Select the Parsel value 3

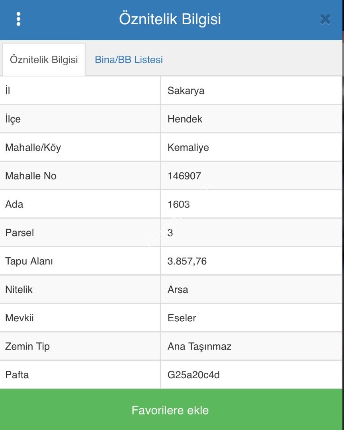[170, 233]
